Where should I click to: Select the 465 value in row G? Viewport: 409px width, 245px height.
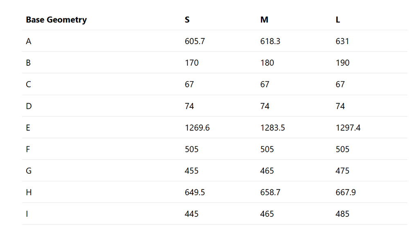pyautogui.click(x=267, y=171)
